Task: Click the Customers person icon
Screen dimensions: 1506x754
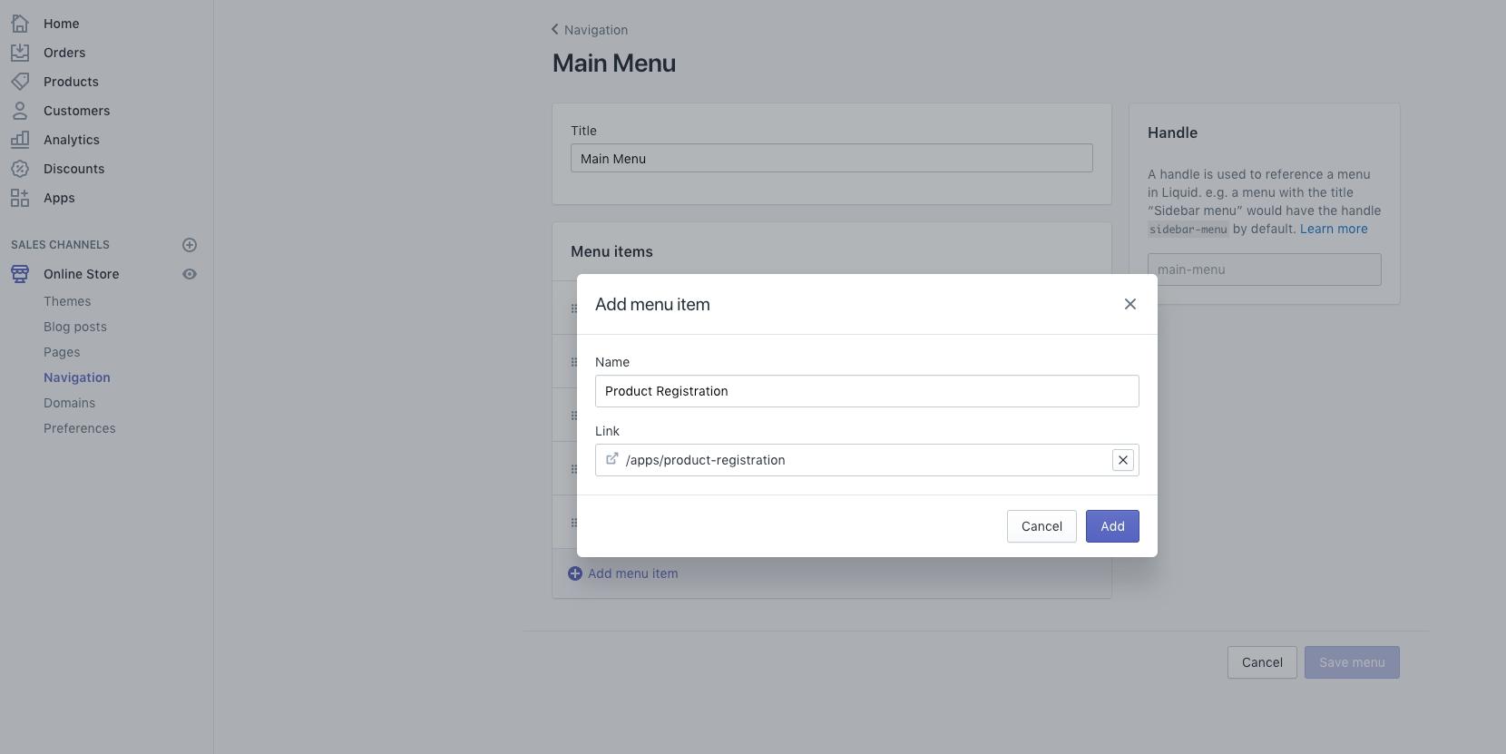Action: [x=20, y=111]
